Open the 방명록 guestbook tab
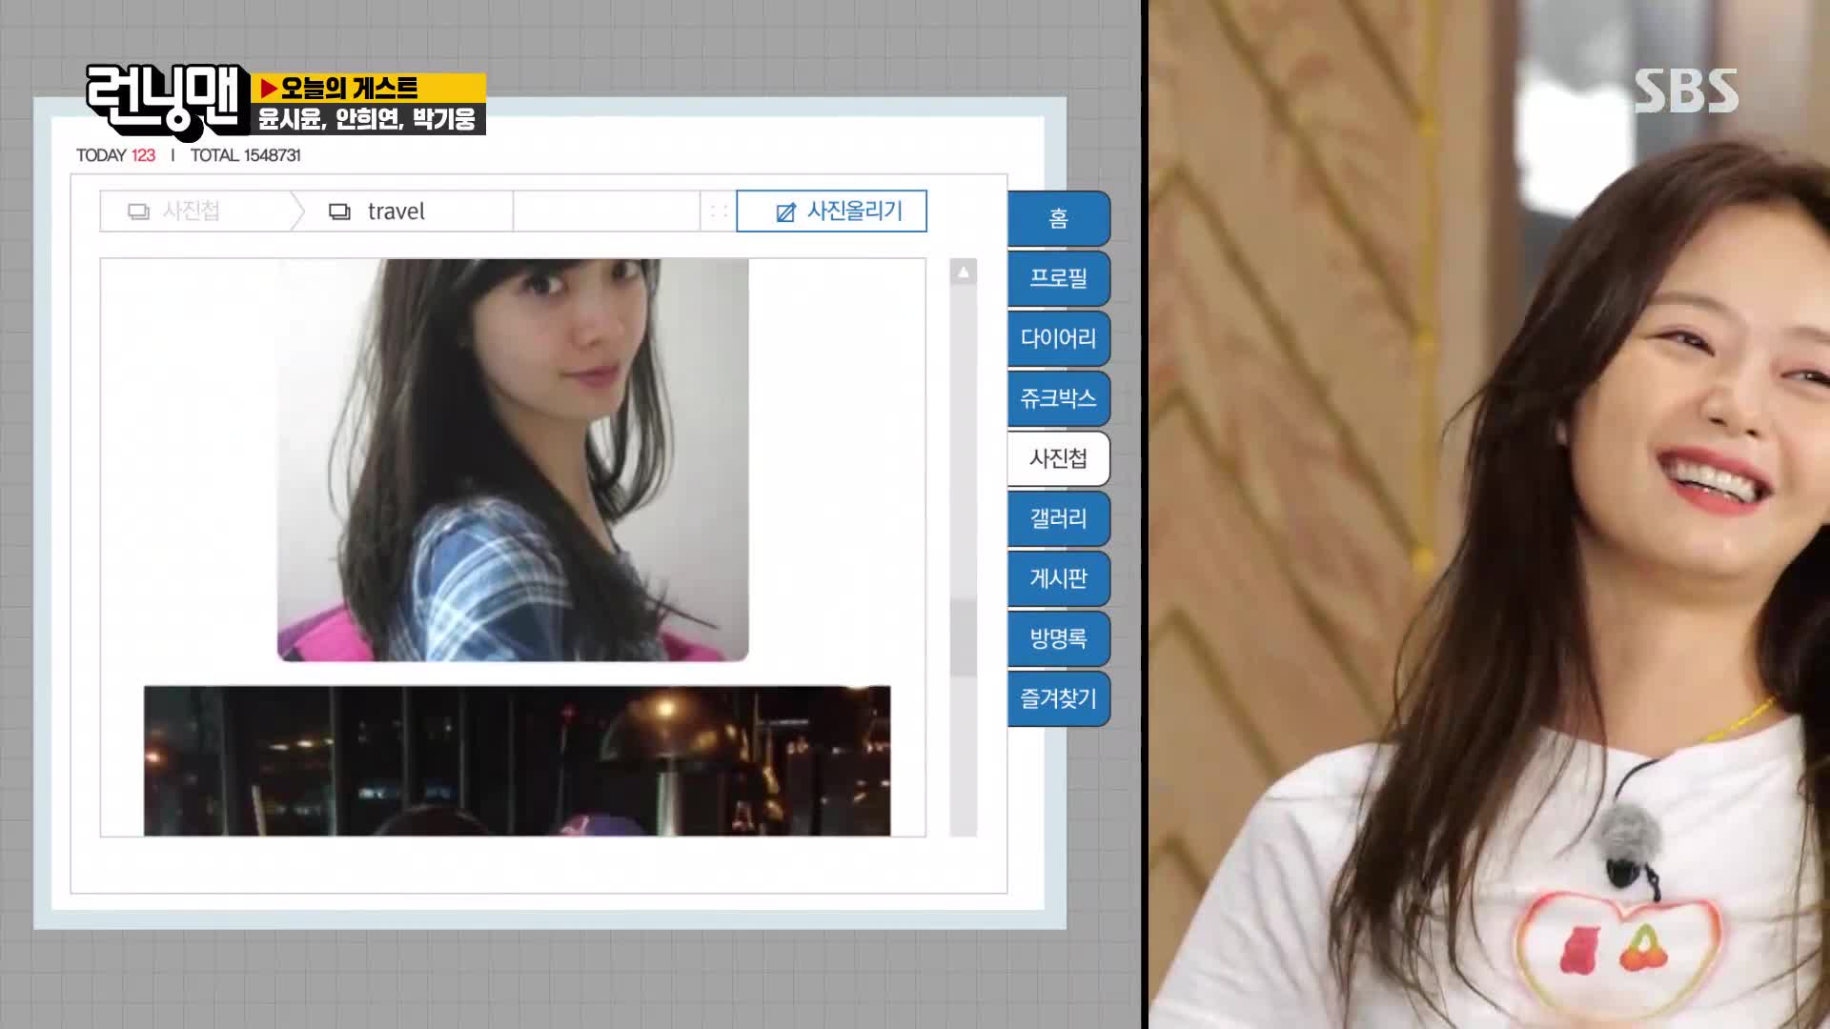Screen dimensions: 1830x1029 tap(1058, 638)
